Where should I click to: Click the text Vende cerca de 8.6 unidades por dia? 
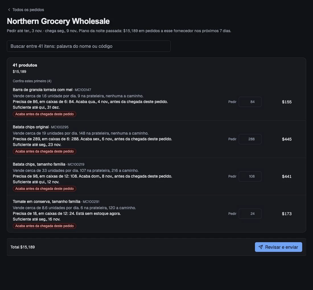pyautogui.click(x=46, y=208)
